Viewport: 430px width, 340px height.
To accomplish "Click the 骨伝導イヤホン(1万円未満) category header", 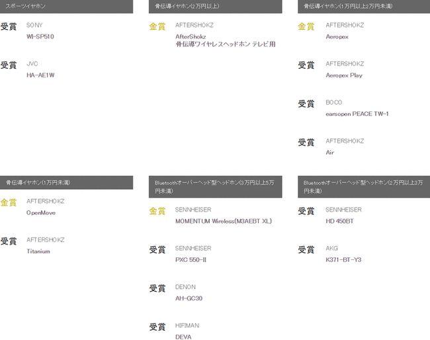I will pyautogui.click(x=66, y=183).
